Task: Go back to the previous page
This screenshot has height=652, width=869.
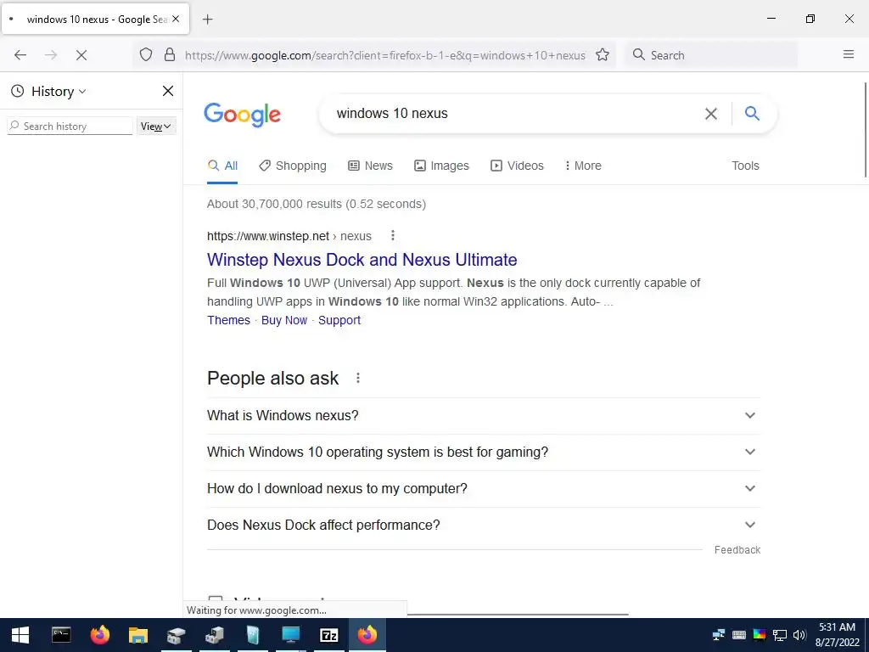Action: pos(20,55)
